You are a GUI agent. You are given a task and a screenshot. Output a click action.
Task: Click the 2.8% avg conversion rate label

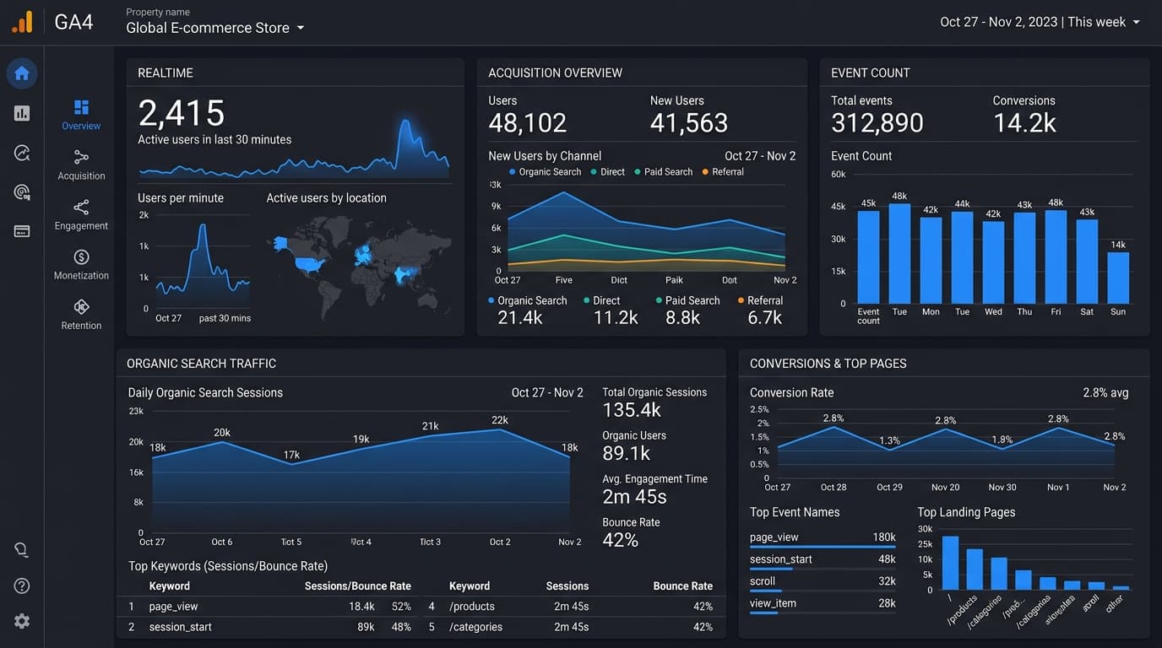1105,392
